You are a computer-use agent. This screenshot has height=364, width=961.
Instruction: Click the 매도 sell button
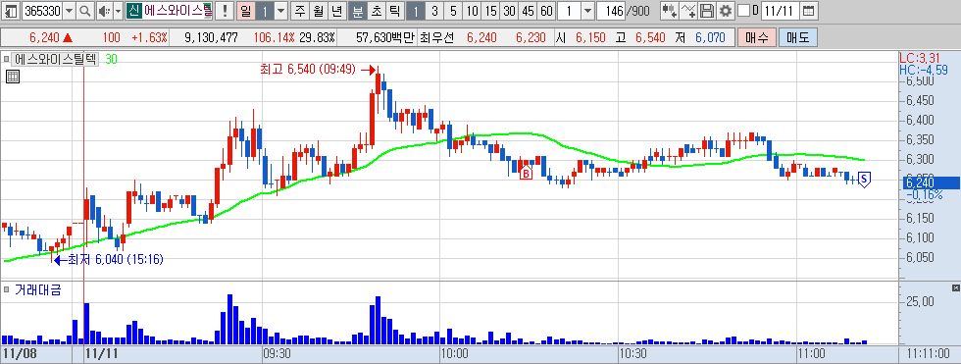pos(798,37)
